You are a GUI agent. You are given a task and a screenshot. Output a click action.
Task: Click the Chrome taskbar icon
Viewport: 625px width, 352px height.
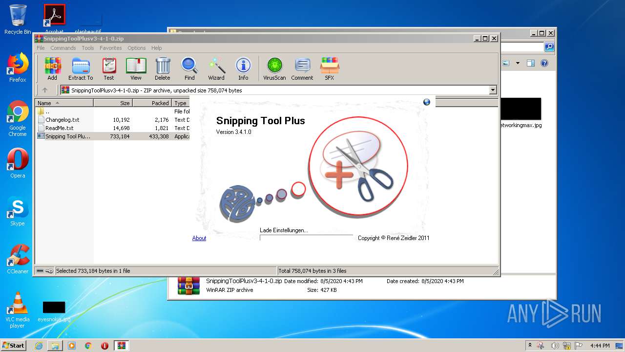click(88, 346)
